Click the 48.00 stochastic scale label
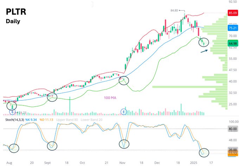 point(233,140)
